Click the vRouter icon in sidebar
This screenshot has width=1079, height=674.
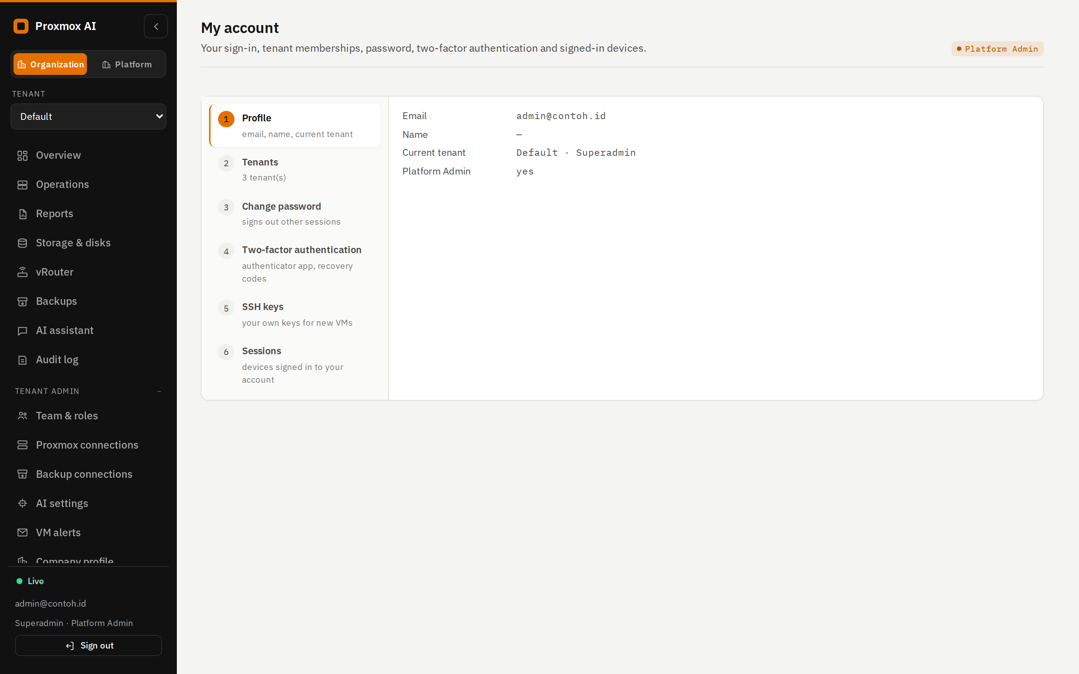(22, 272)
